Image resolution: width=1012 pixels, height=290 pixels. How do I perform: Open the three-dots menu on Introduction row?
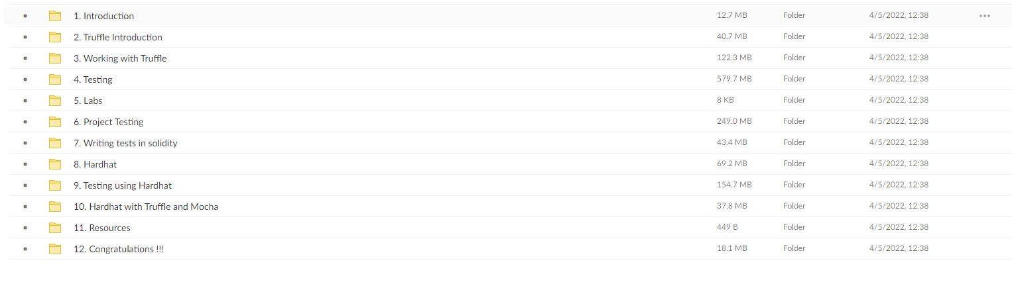coord(984,16)
